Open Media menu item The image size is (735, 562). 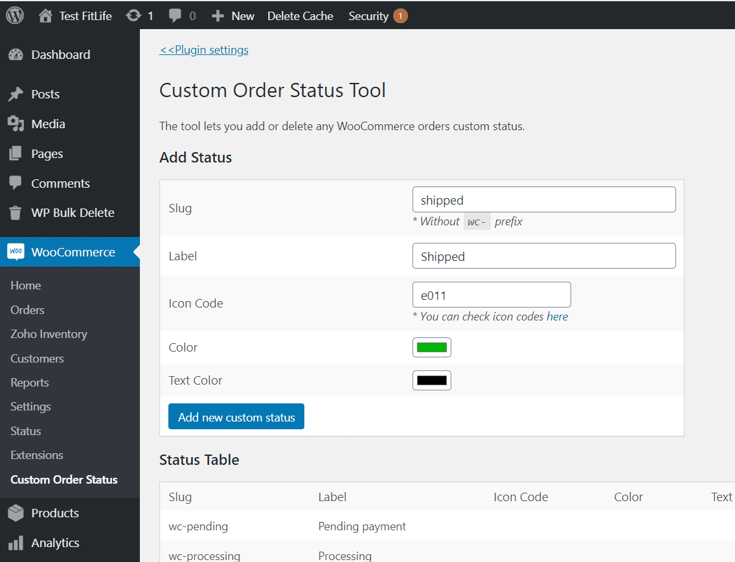coord(49,124)
